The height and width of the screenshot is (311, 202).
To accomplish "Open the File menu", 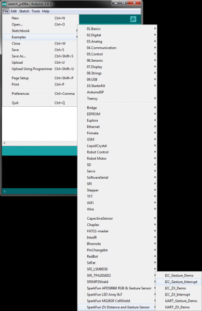I will [x=6, y=11].
